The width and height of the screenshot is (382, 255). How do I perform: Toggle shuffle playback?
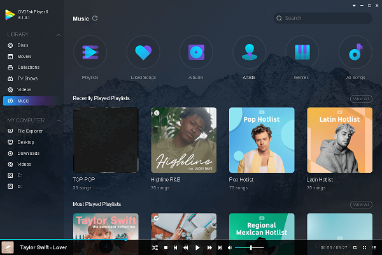[x=155, y=248]
